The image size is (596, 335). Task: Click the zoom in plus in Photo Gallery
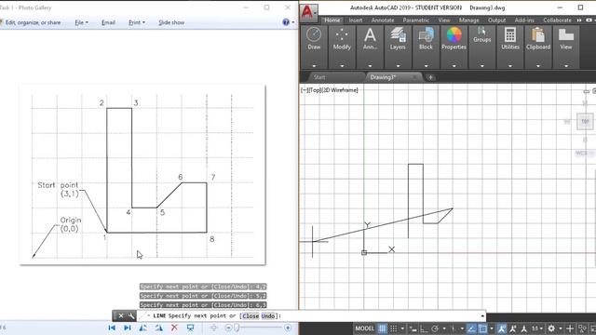(x=288, y=328)
